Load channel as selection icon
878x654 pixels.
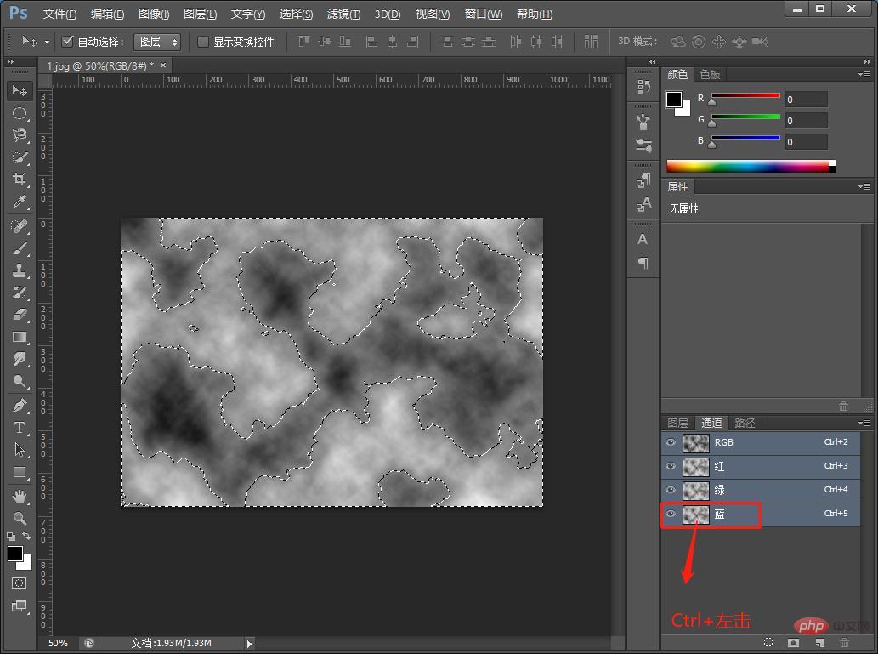click(x=768, y=642)
